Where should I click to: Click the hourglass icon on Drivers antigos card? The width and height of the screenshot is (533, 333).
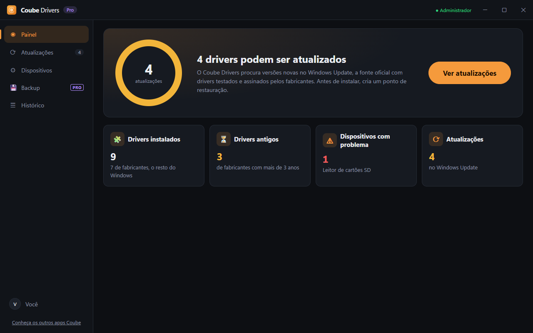click(224, 139)
